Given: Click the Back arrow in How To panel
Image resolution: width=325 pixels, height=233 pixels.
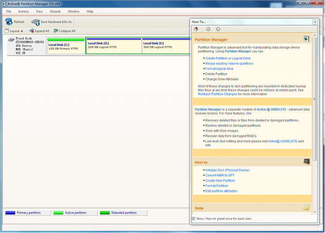Looking at the screenshot, I should pos(208,29).
